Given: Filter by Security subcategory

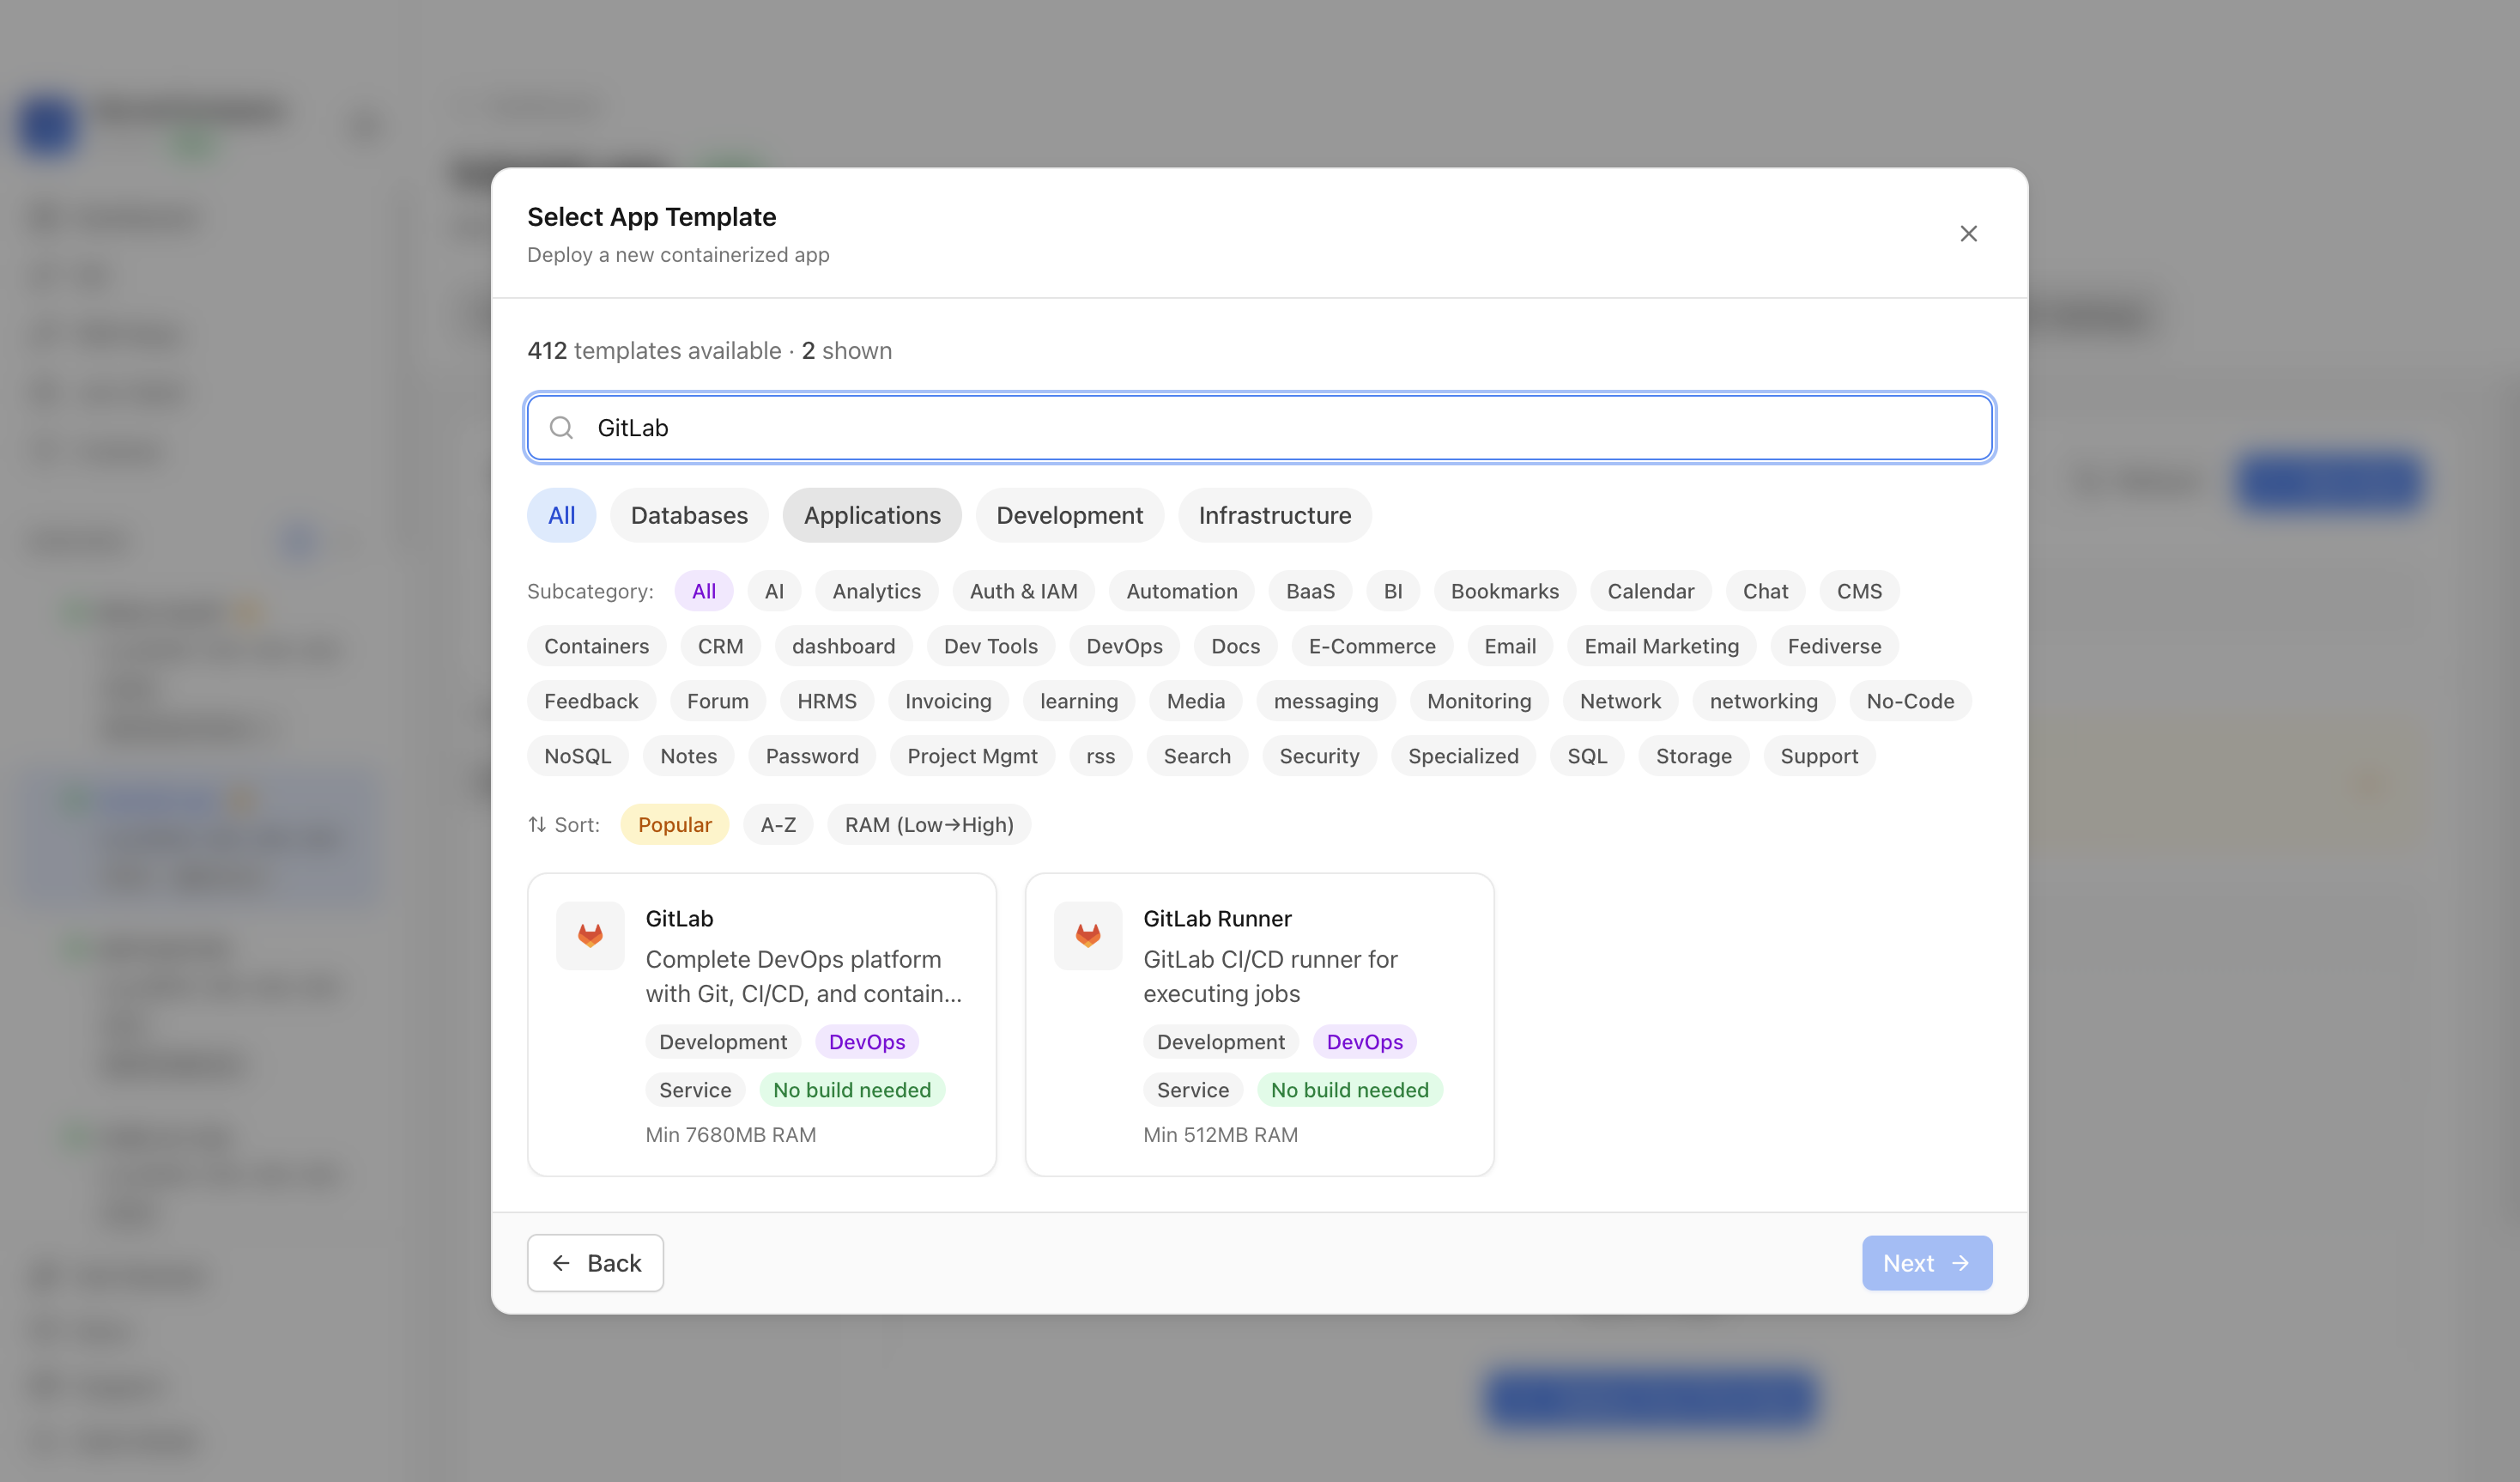Looking at the screenshot, I should click(1319, 756).
